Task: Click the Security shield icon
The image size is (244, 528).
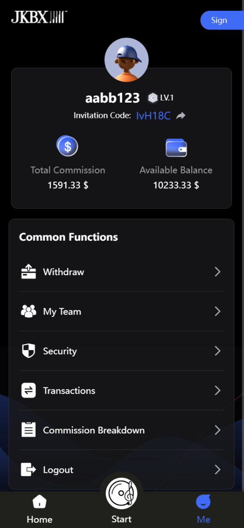Action: point(29,351)
